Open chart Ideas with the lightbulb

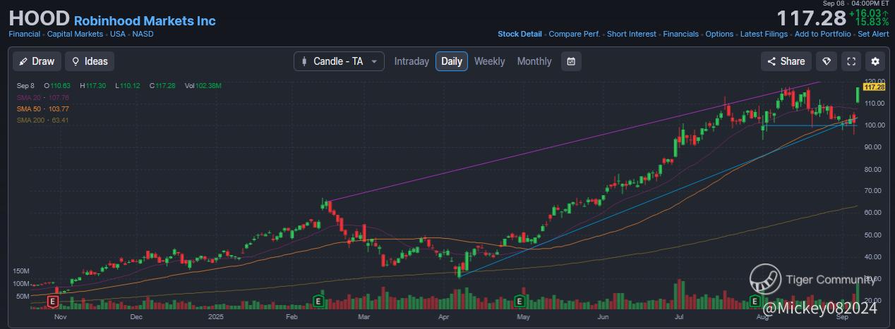pyautogui.click(x=89, y=61)
